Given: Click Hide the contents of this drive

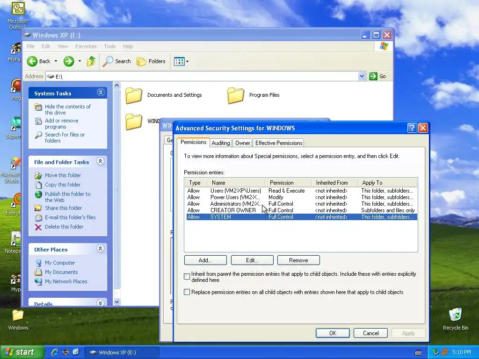Looking at the screenshot, I should tap(67, 109).
